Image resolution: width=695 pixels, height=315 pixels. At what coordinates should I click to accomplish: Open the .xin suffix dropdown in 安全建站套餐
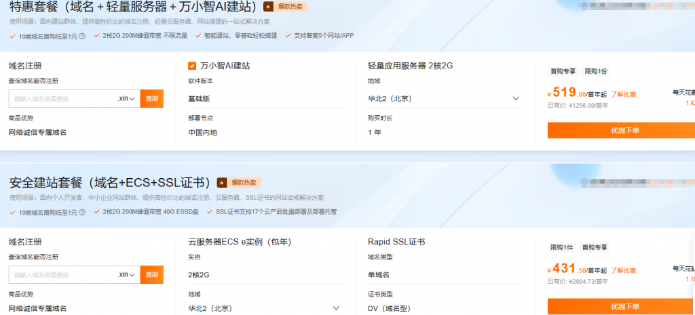(127, 274)
